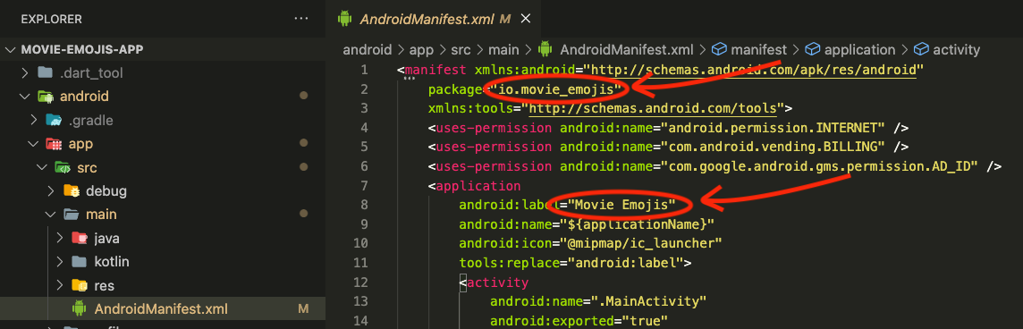The width and height of the screenshot is (1023, 329).
Task: Click main in the breadcrumb path
Action: click(503, 49)
